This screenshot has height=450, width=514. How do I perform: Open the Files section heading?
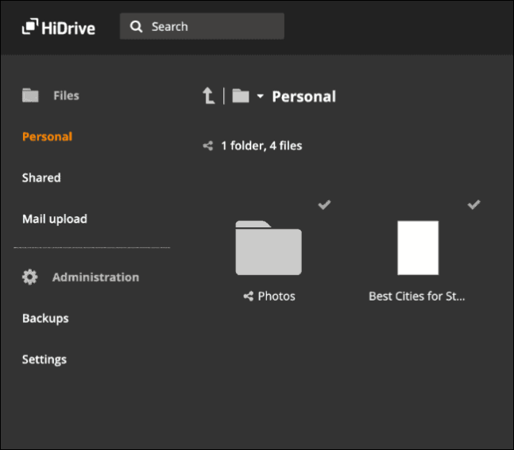pyautogui.click(x=66, y=95)
